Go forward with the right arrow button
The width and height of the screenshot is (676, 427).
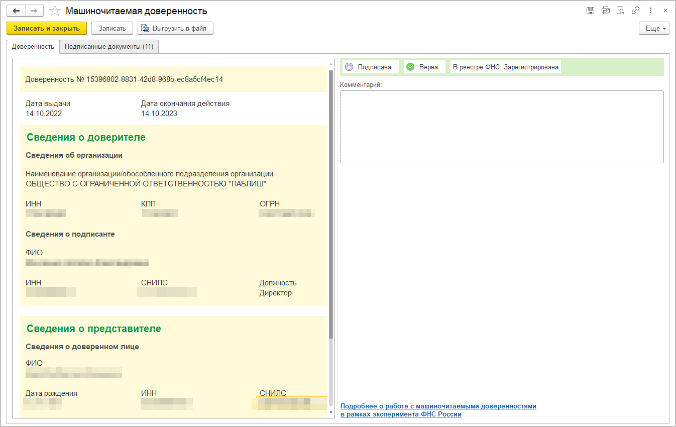click(34, 11)
